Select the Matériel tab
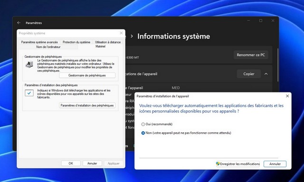This screenshot has width=304, height=182. tap(100, 46)
